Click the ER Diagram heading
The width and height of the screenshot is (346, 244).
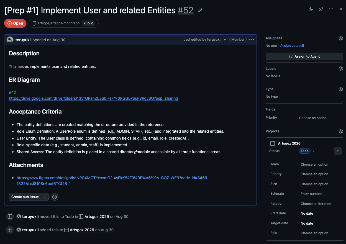point(24,80)
